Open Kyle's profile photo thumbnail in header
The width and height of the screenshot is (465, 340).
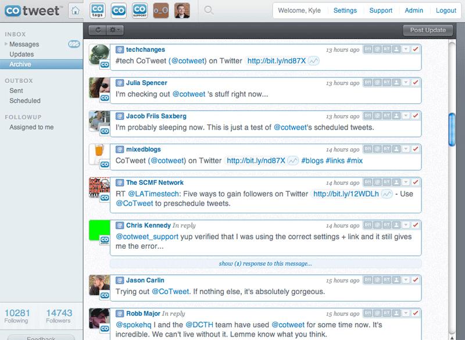(x=182, y=10)
